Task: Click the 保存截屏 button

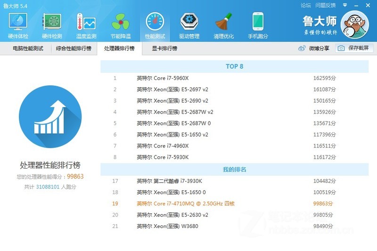Action: coord(354,49)
